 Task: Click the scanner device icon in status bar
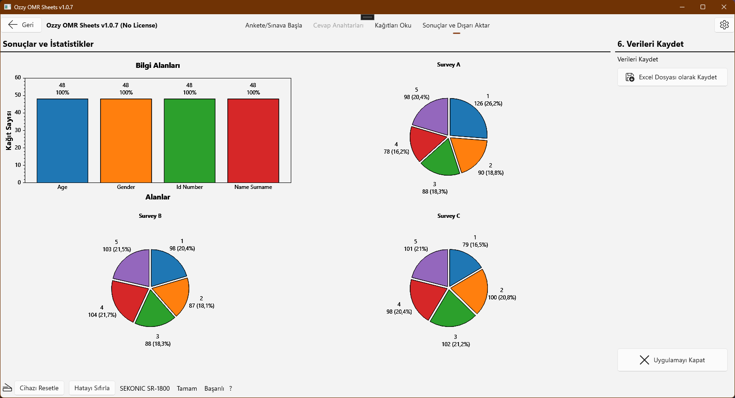tap(7, 388)
